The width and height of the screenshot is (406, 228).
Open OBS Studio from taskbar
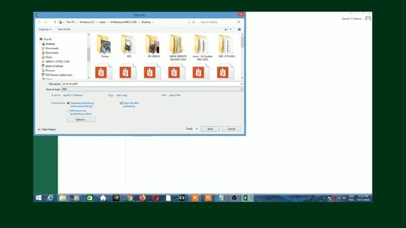[234, 198]
